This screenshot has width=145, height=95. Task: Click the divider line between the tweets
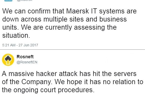72,50
